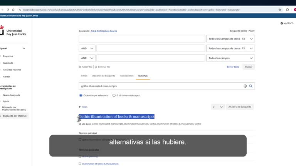Viewport: 296px width, 166px height.
Task: Click the Buscar button
Action: click(x=249, y=67)
